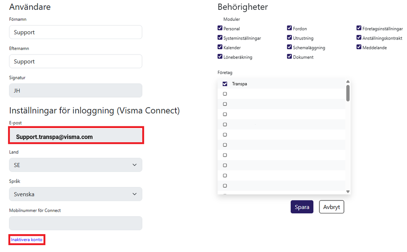Open the Land country dropdown
The width and height of the screenshot is (407, 252).
tap(75, 165)
